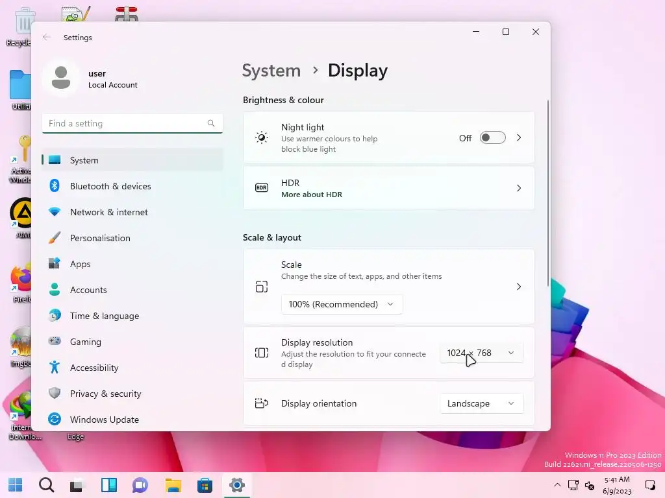Open the 1024 × 768 resolution dropdown

[481, 353]
